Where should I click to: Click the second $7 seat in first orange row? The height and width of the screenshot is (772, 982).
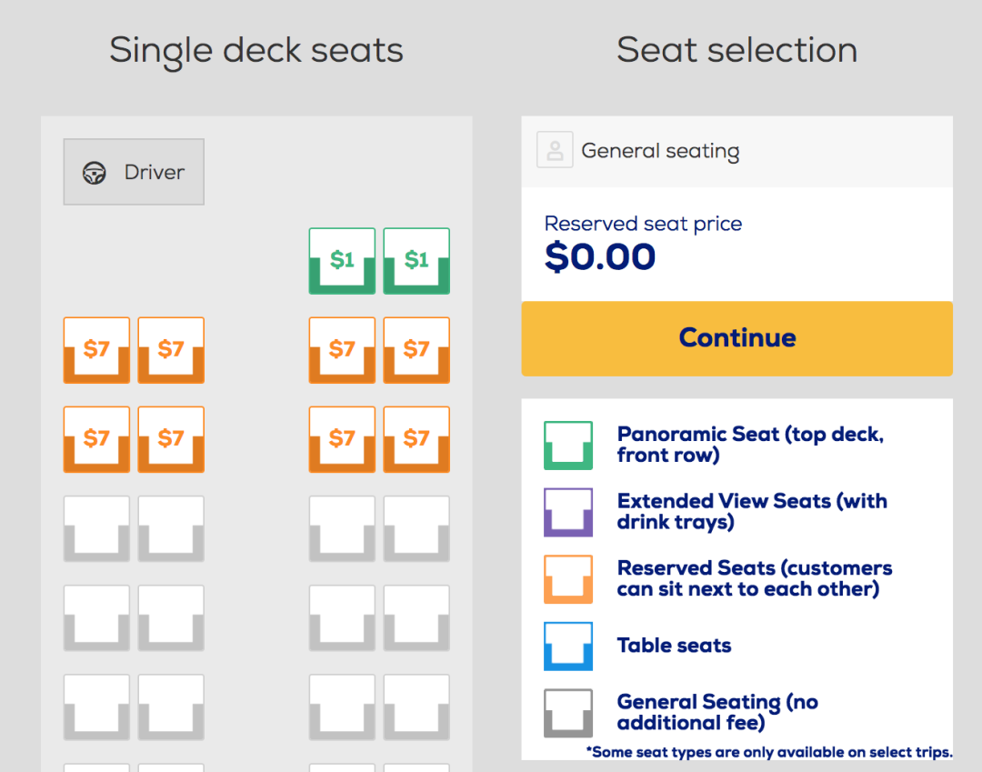[171, 350]
